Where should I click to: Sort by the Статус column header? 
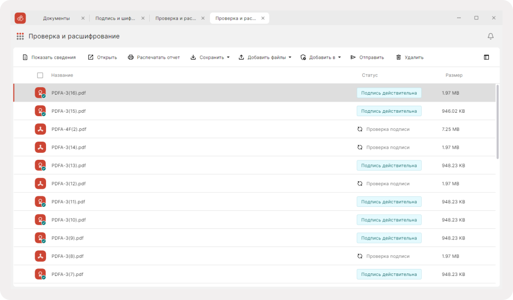point(370,75)
